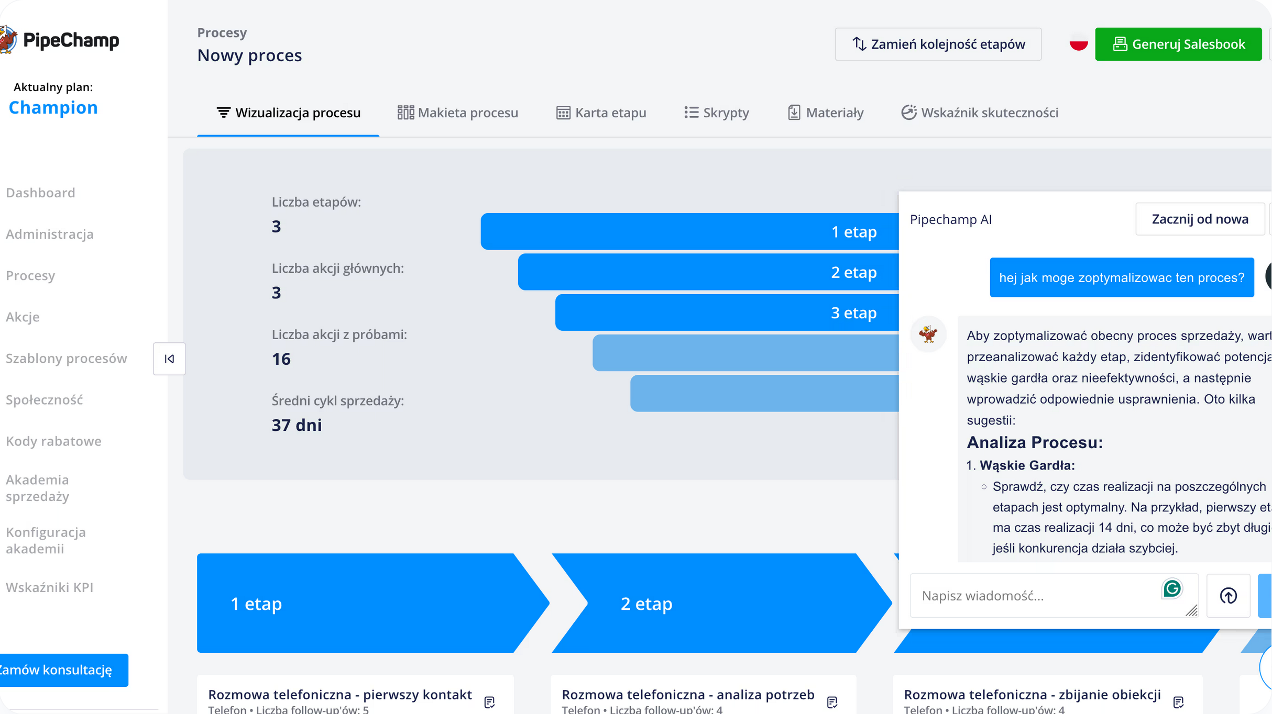
Task: Switch to Wskaźnik skuteczności tab
Action: 980,113
